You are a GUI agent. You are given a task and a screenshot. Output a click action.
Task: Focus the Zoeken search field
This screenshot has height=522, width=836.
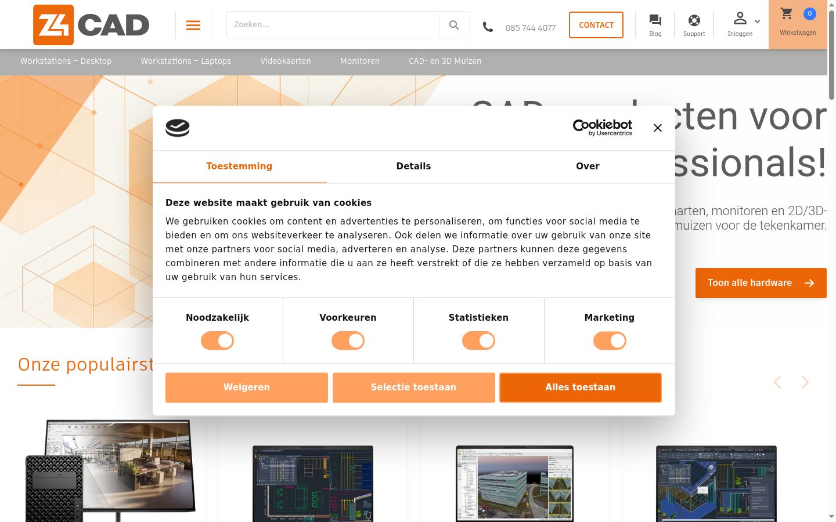tap(333, 25)
